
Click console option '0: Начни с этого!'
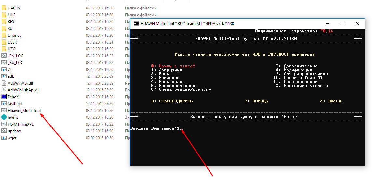coord(173,66)
